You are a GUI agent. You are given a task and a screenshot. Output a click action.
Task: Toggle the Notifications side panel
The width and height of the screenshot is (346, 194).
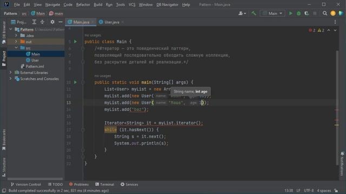[x=342, y=163]
